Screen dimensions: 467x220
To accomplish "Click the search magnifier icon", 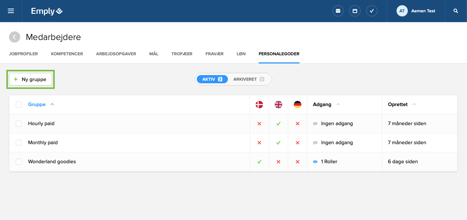I will (x=456, y=11).
